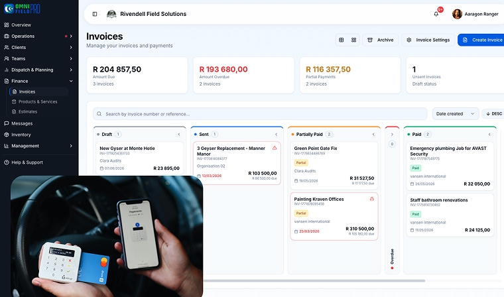Toggle DESC sort order button
The height and width of the screenshot is (297, 504).
pyautogui.click(x=493, y=114)
